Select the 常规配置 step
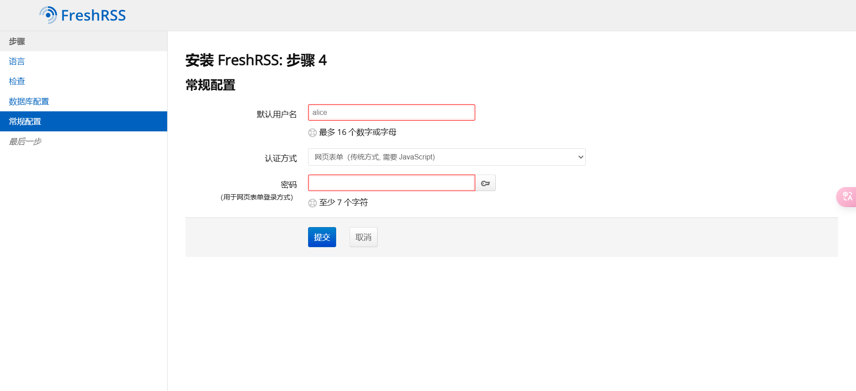856x391 pixels. coord(83,121)
